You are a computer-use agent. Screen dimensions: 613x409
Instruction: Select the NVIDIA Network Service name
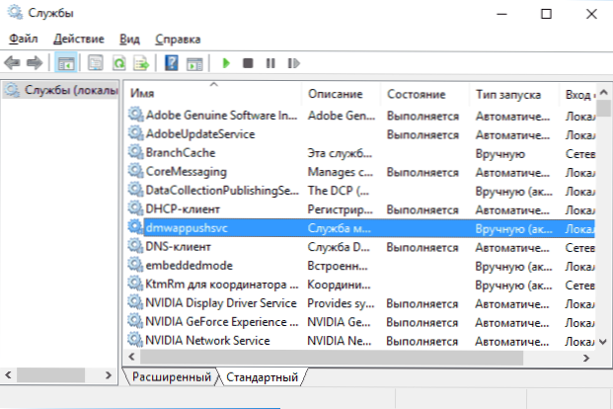point(207,341)
